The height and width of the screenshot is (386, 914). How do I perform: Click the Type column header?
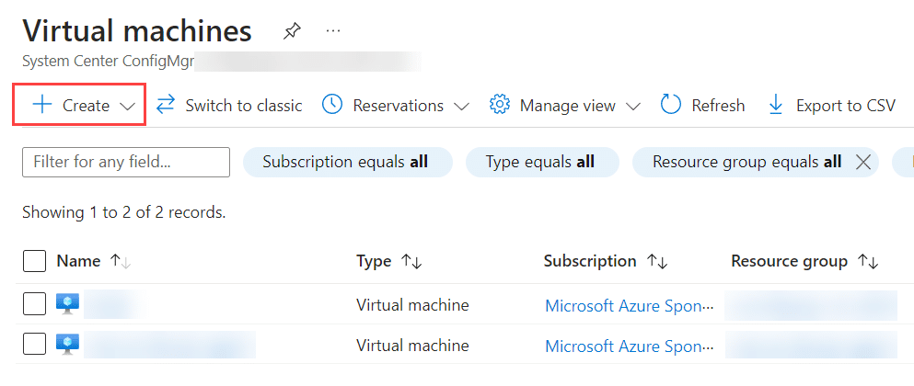pos(374,261)
